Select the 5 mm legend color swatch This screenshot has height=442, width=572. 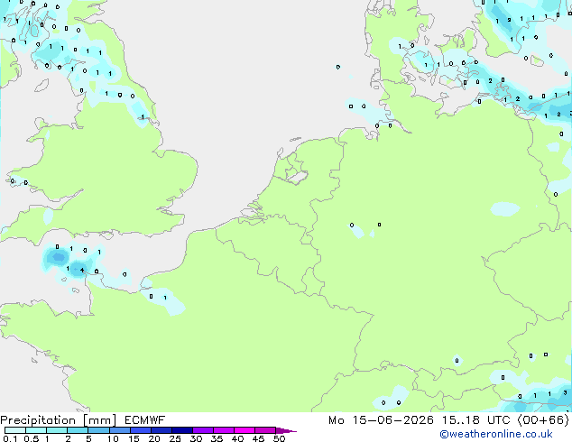[98, 430]
